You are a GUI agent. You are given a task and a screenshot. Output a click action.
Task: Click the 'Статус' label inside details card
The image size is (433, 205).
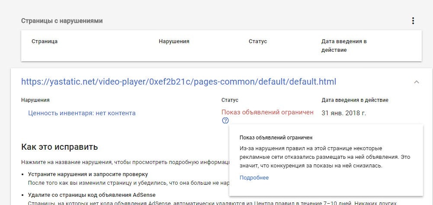pyautogui.click(x=230, y=100)
